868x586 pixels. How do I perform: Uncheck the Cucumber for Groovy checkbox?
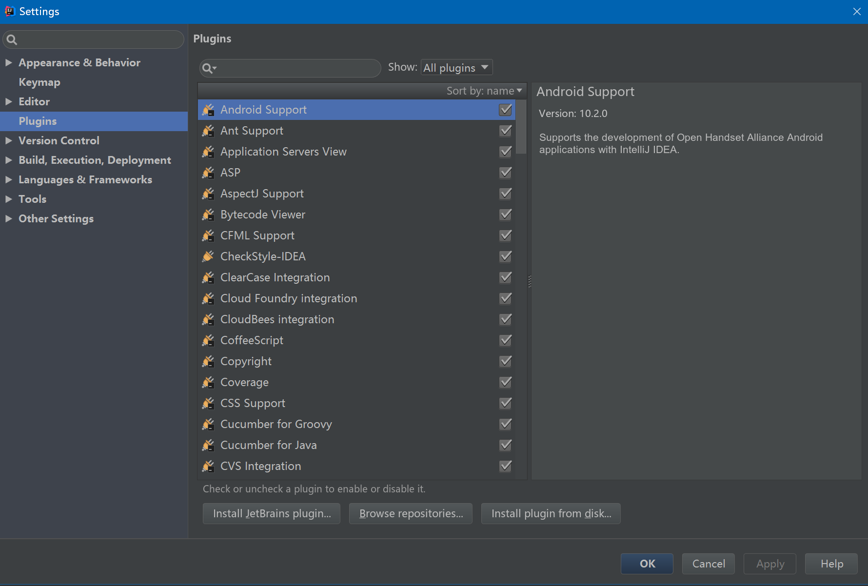tap(506, 425)
